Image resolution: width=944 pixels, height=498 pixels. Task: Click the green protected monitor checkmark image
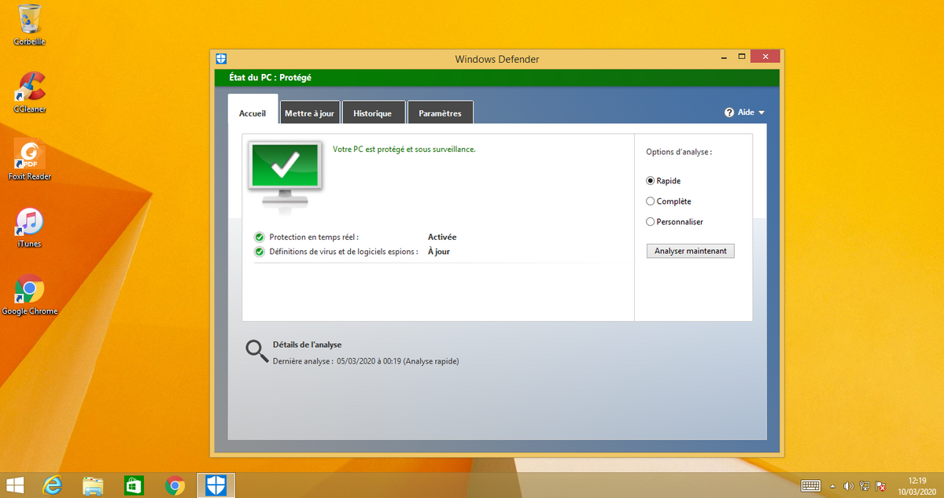(285, 176)
